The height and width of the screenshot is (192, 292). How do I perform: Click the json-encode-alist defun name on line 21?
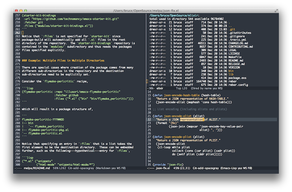178,116
